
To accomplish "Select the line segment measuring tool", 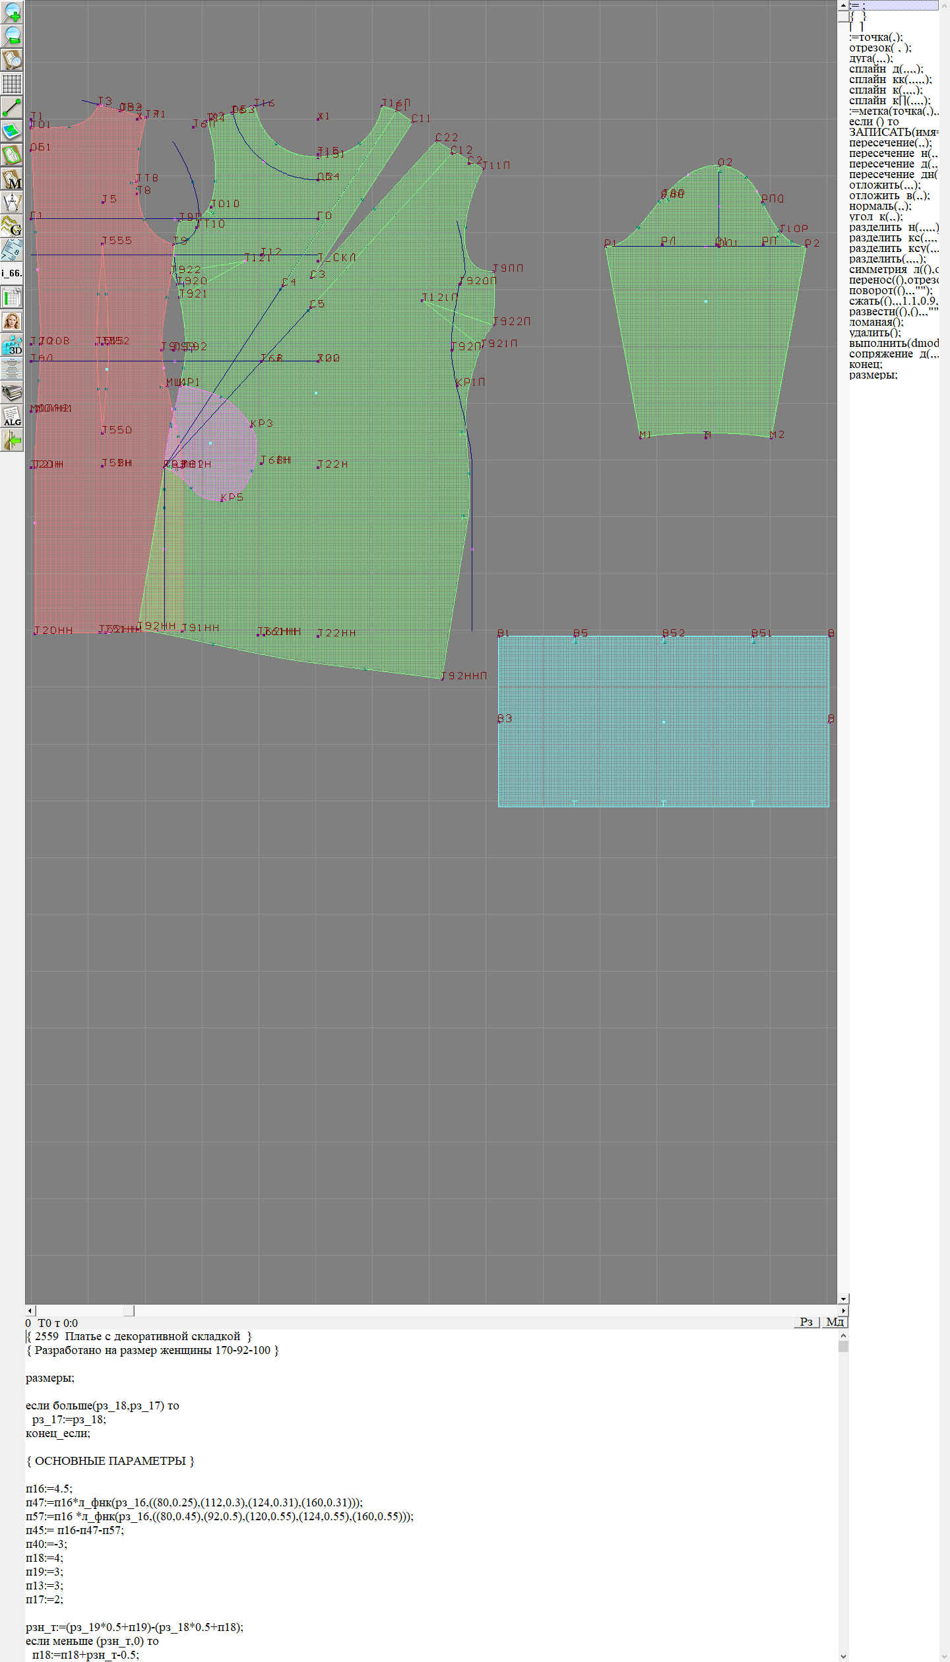I will coord(12,108).
